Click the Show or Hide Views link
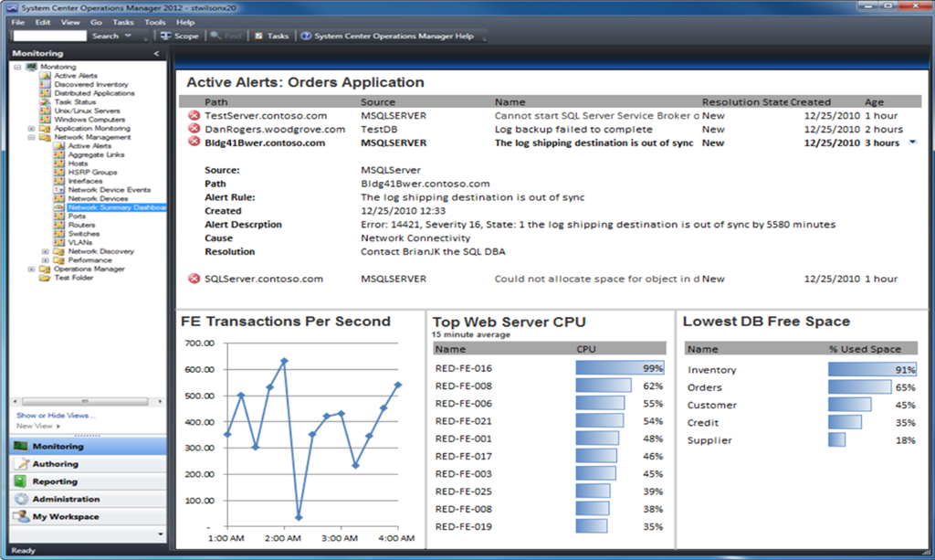This screenshot has width=935, height=560. pyautogui.click(x=56, y=416)
